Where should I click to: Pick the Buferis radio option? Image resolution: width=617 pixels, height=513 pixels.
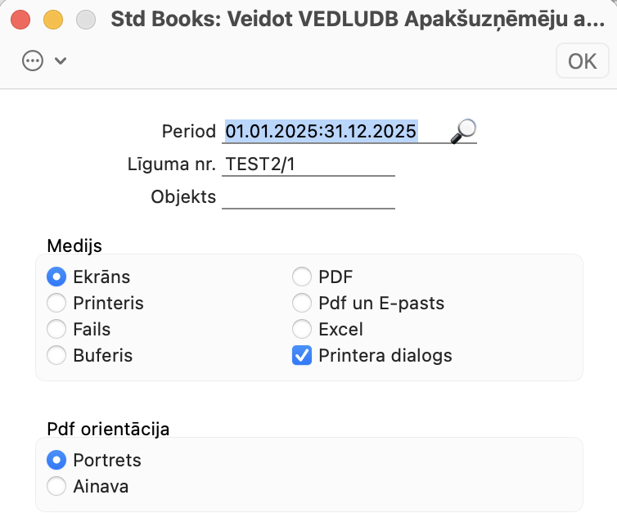tap(56, 355)
